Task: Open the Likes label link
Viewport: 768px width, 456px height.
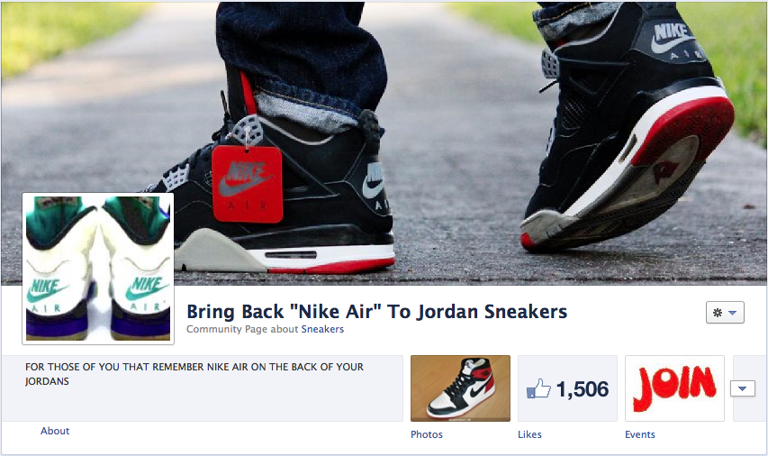Action: [529, 434]
